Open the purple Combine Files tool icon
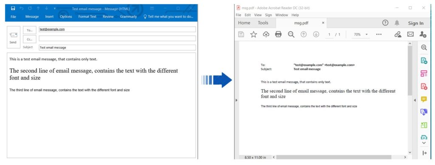 click(x=424, y=112)
